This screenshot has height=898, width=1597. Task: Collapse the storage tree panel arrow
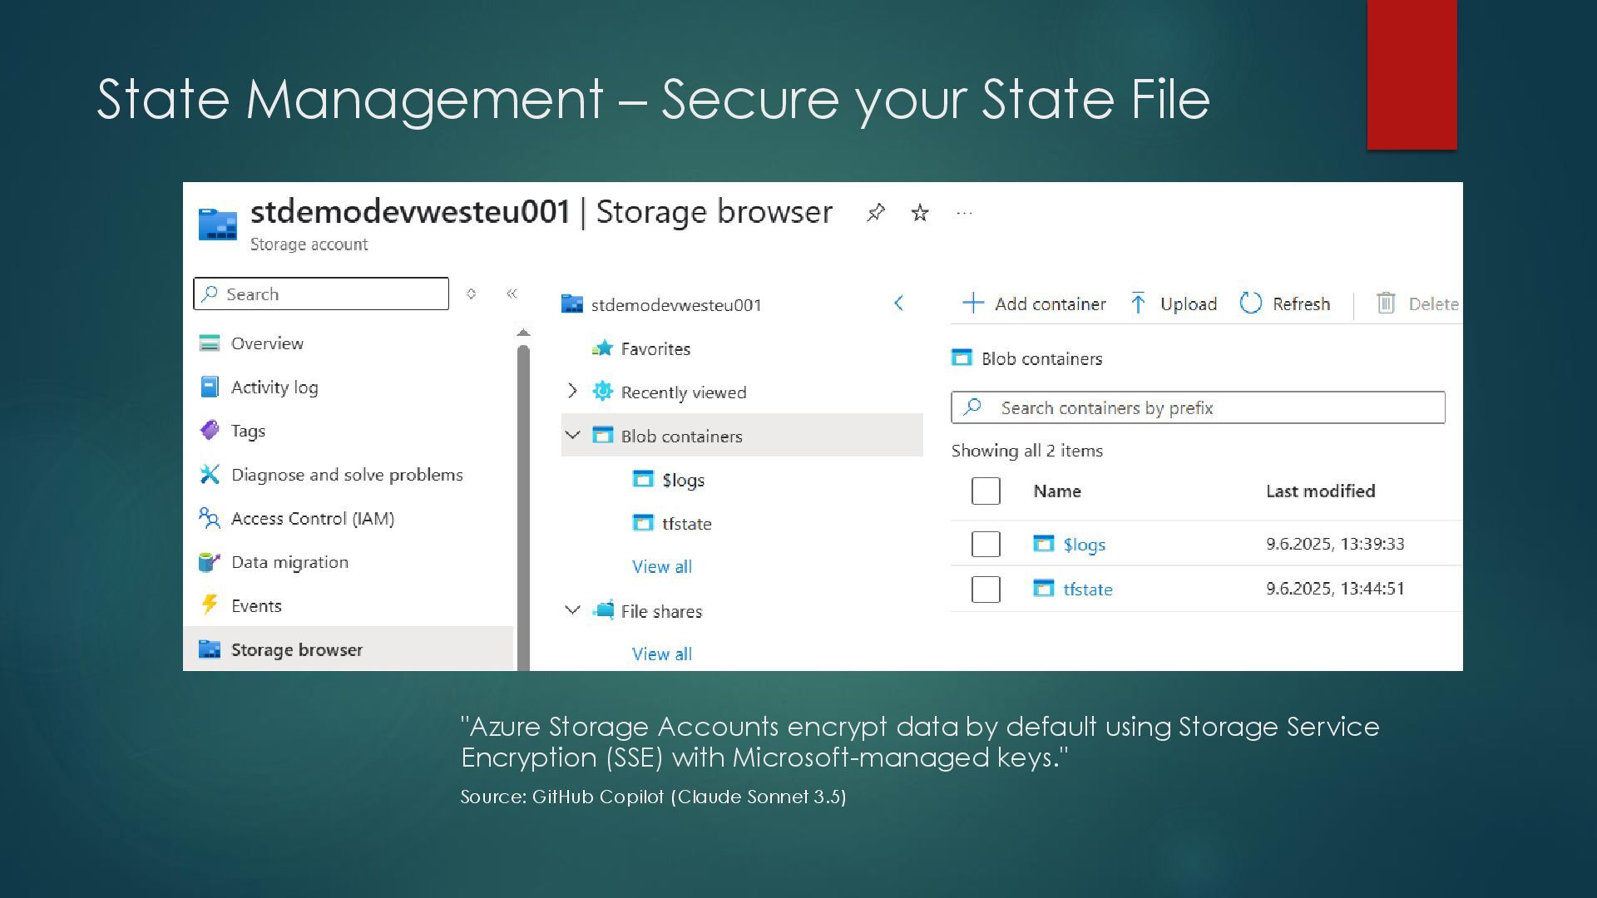[x=898, y=303]
